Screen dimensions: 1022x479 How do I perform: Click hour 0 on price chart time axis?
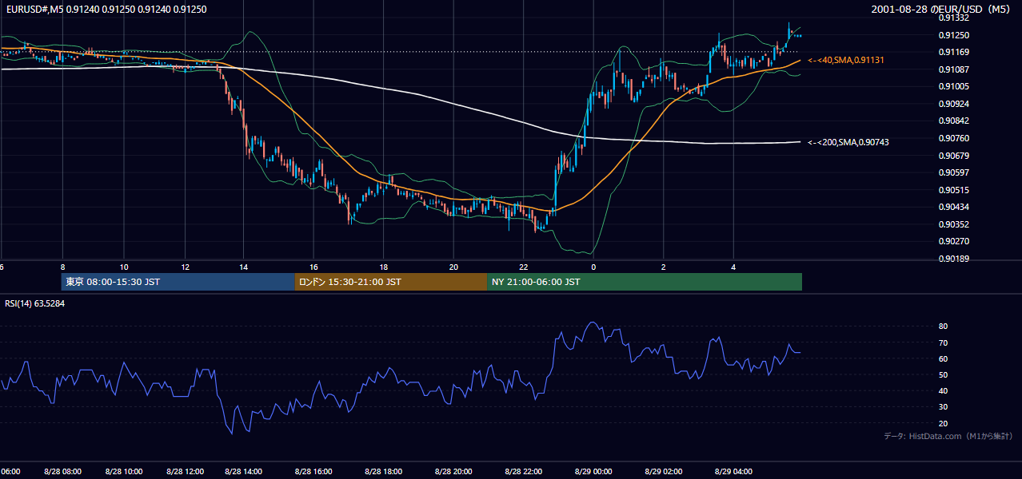click(593, 267)
